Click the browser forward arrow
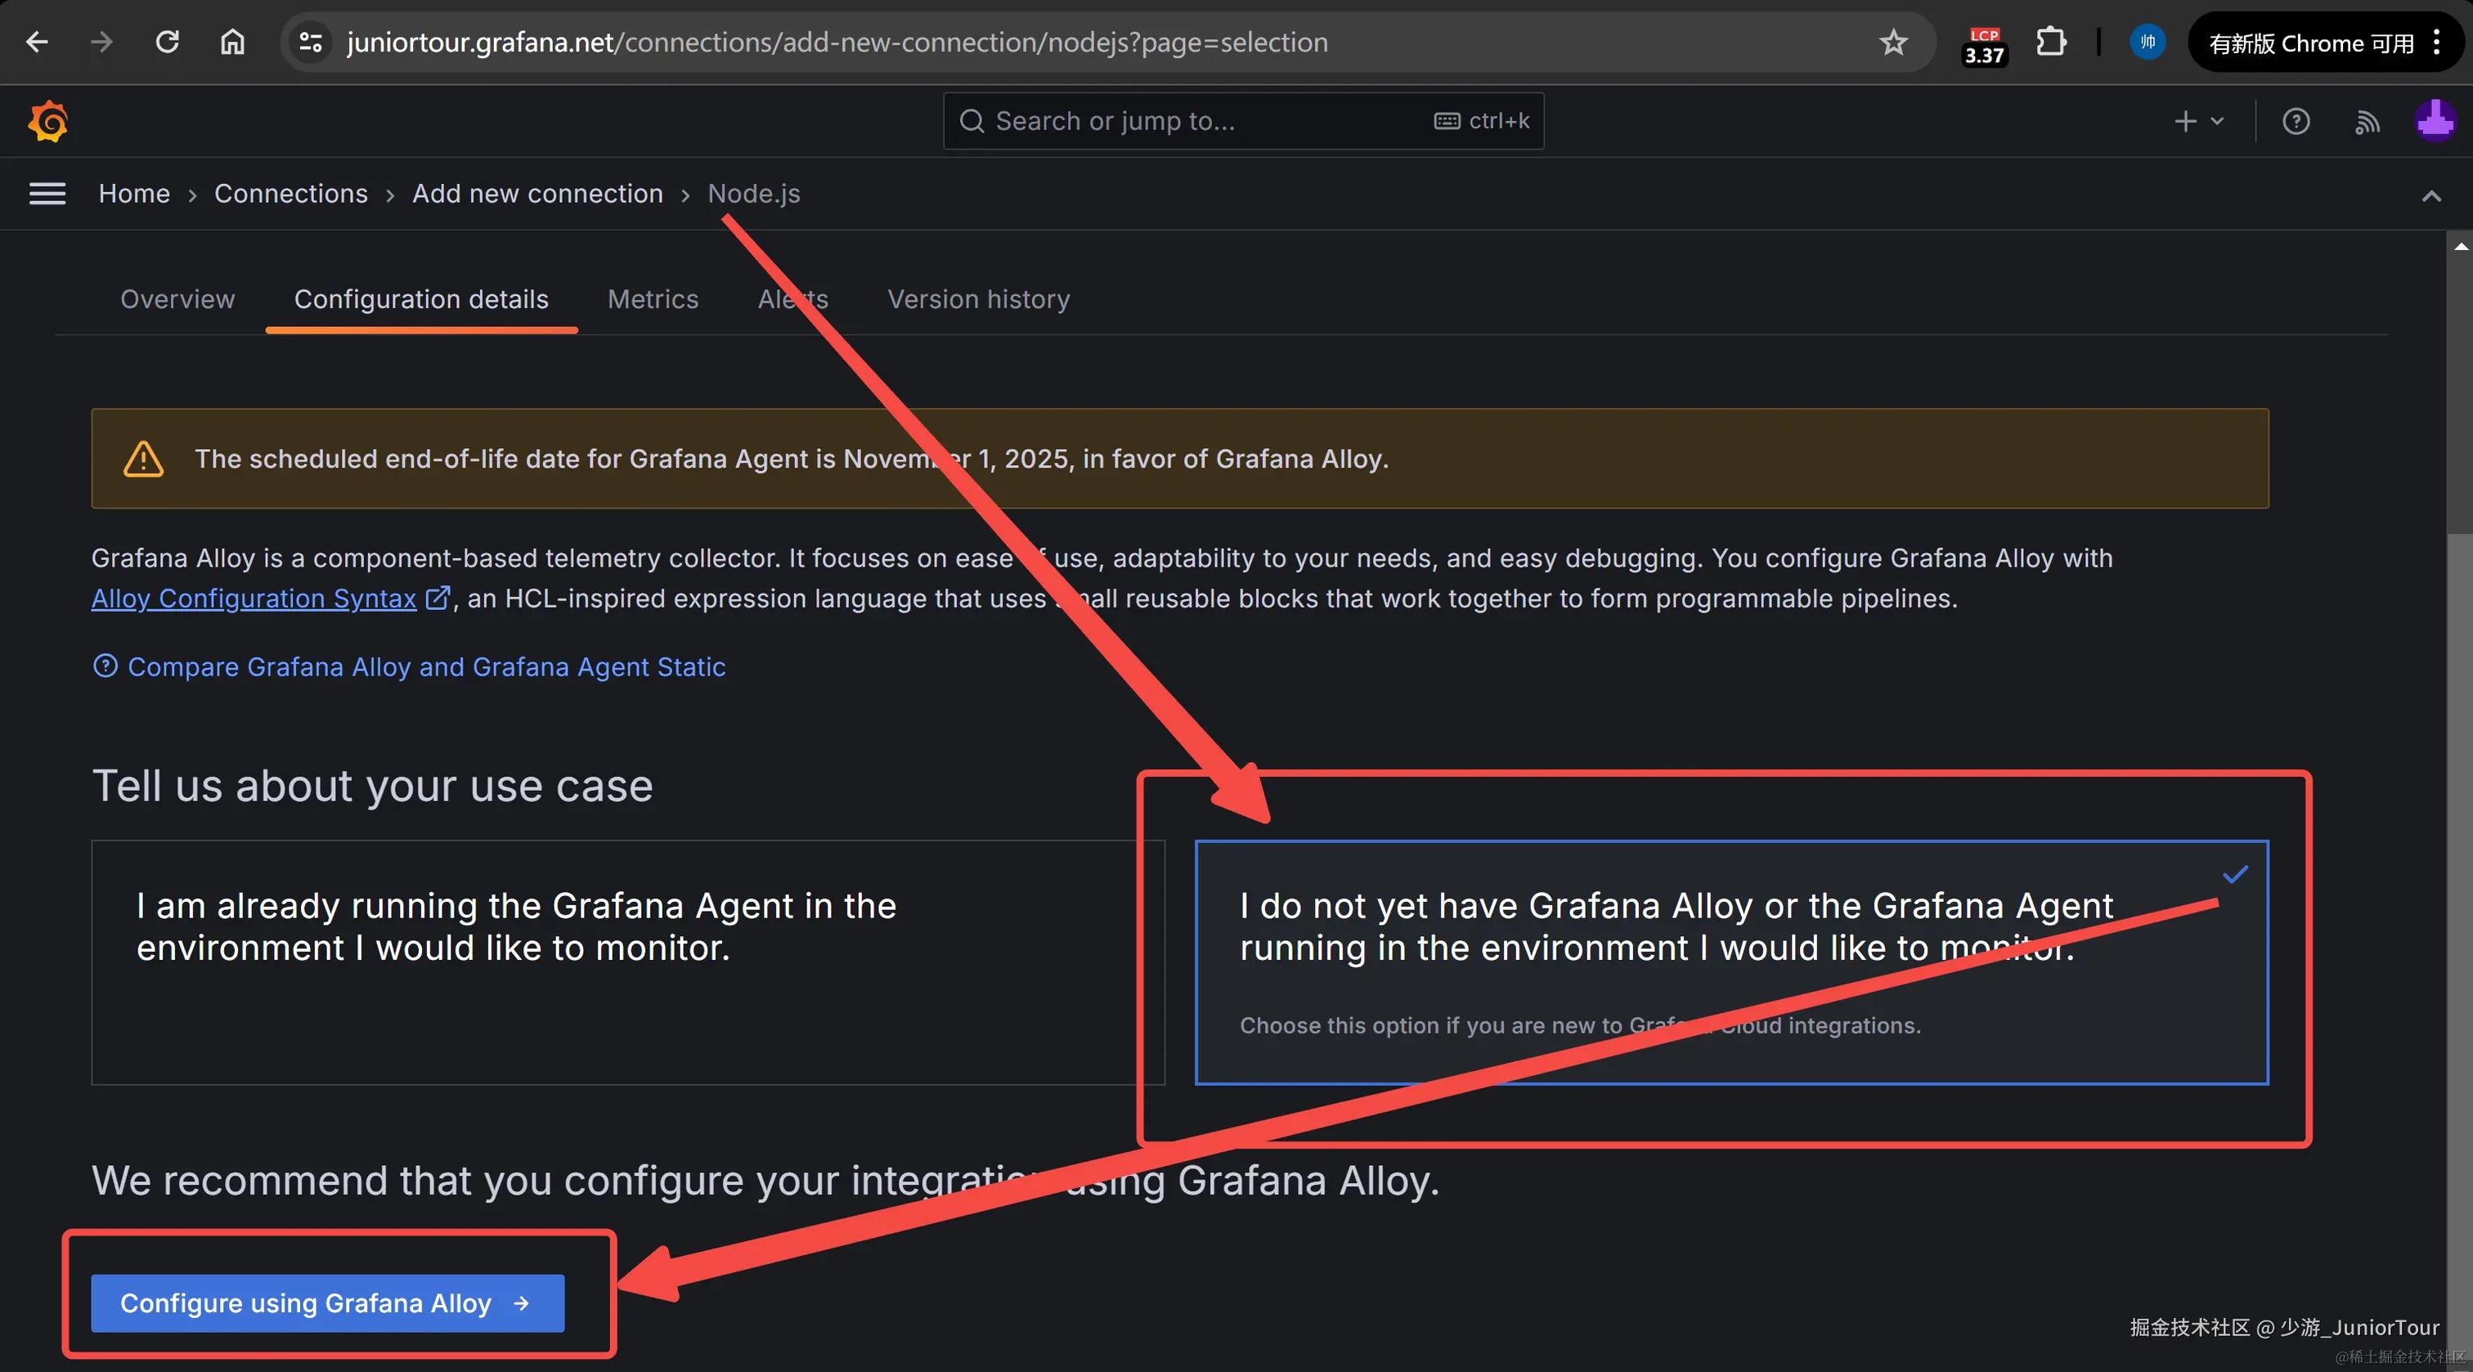The width and height of the screenshot is (2473, 1372). (x=101, y=43)
